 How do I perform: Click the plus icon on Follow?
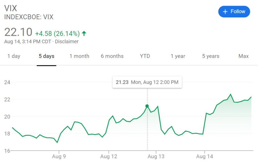pos(225,11)
